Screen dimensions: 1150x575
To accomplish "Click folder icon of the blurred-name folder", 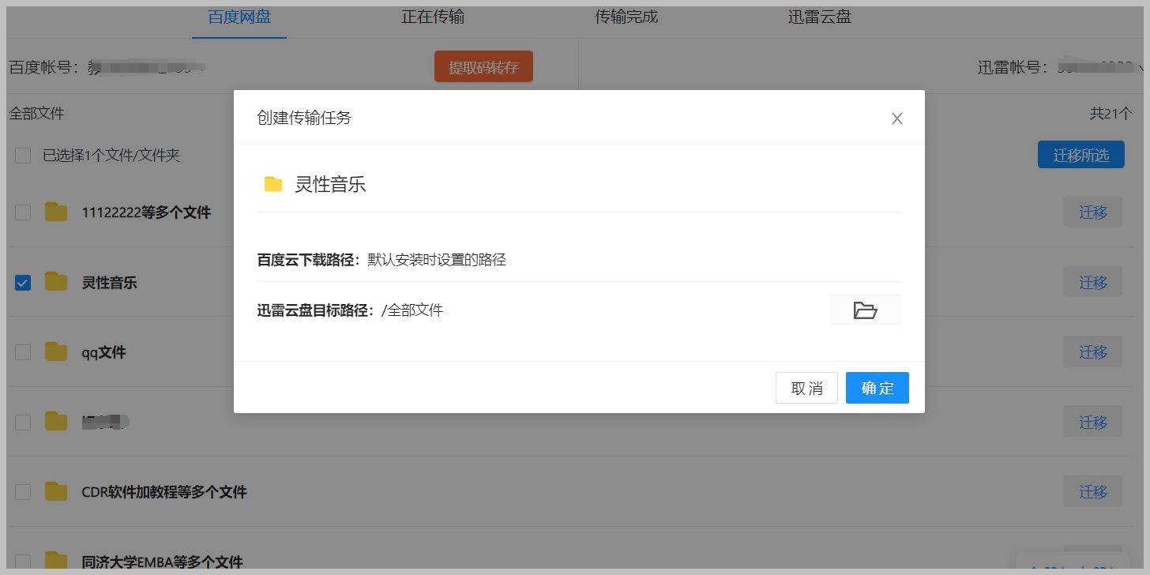I will 55,421.
